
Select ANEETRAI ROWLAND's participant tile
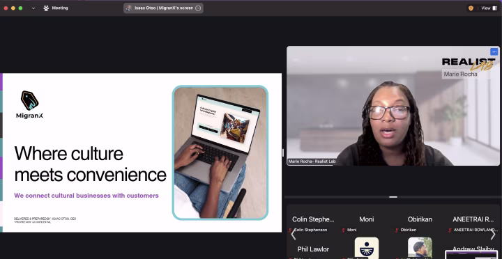point(473,219)
